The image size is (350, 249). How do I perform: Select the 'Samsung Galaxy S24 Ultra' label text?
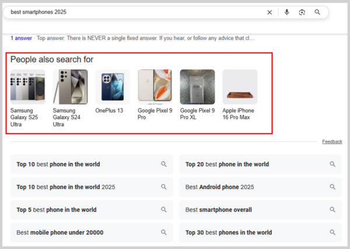(x=66, y=117)
